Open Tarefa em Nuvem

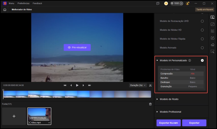coord(205,10)
